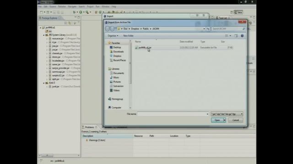Select Documents library
Viewport: 293px width, 164px height.
tap(119, 73)
